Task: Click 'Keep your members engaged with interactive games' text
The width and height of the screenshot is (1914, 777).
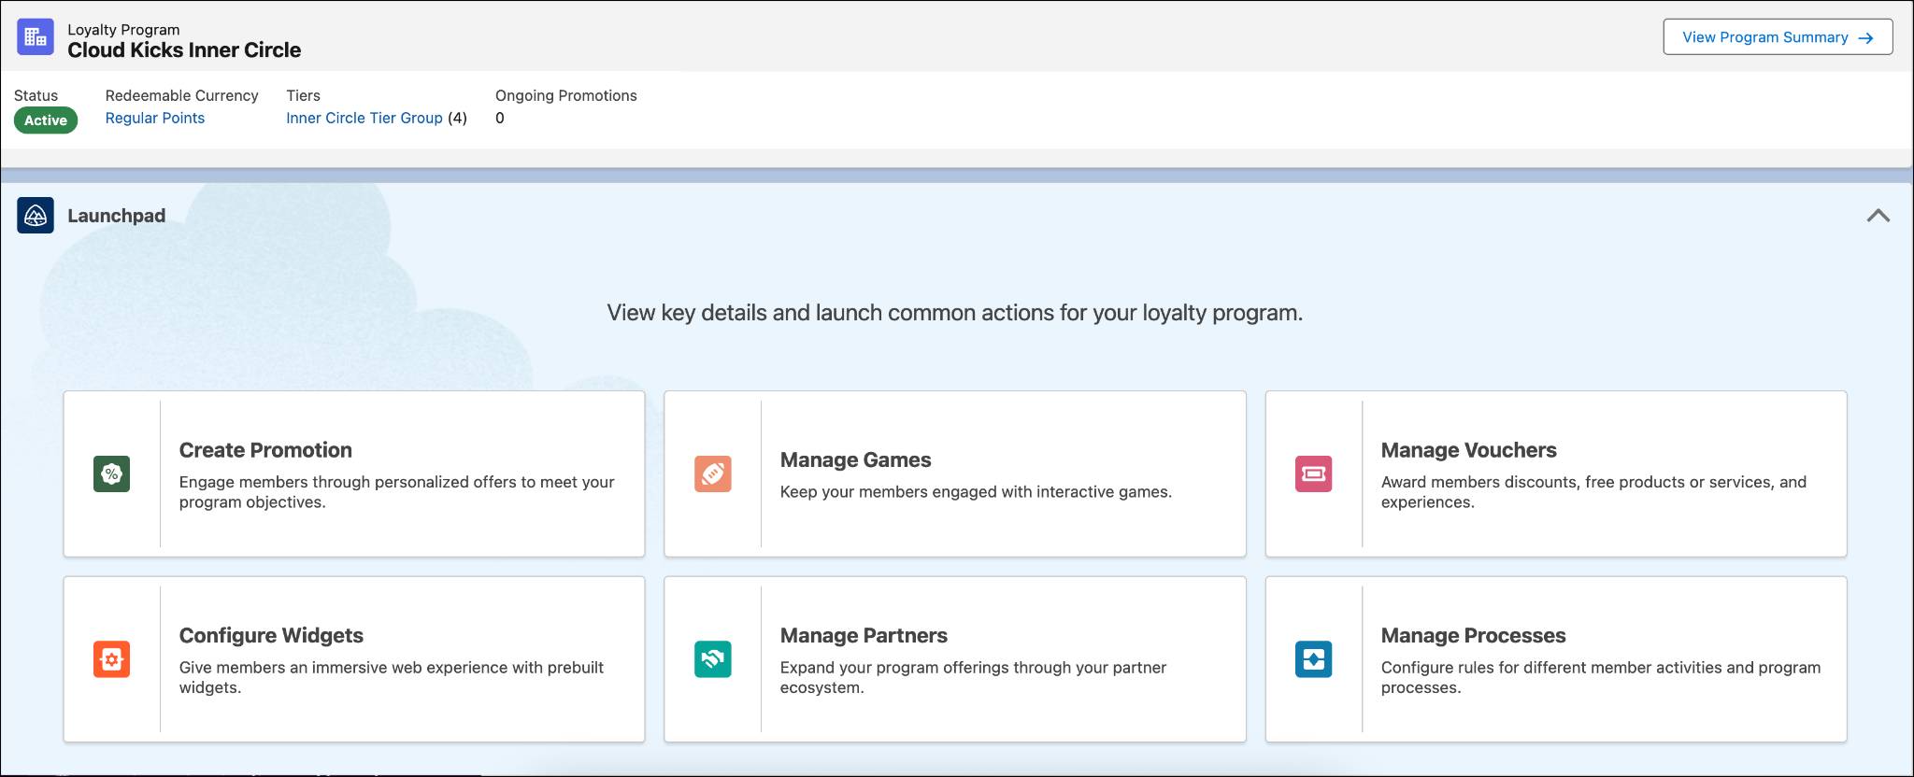Action: click(x=976, y=492)
